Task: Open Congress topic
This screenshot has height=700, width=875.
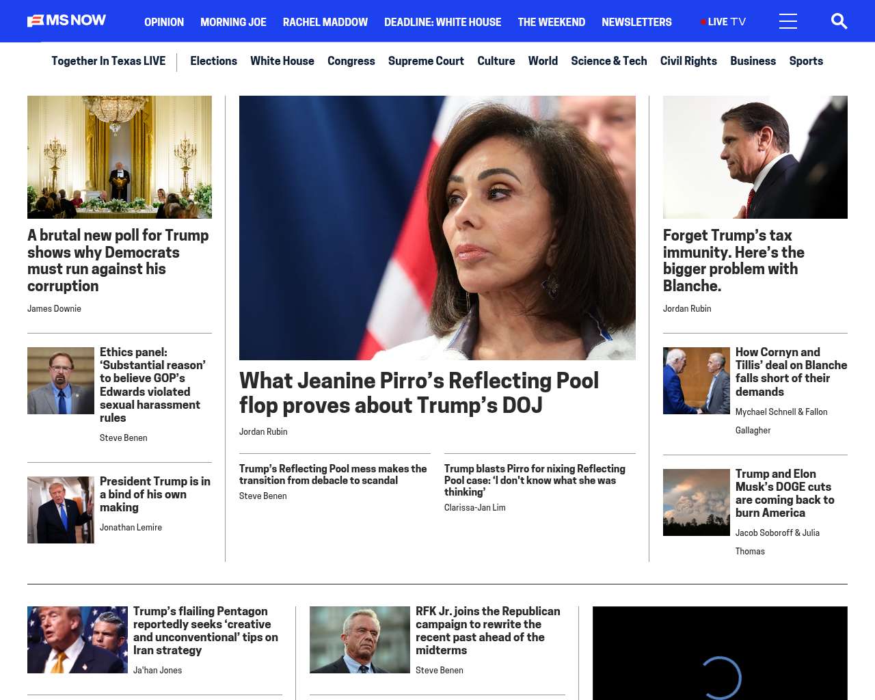Action: 351,61
